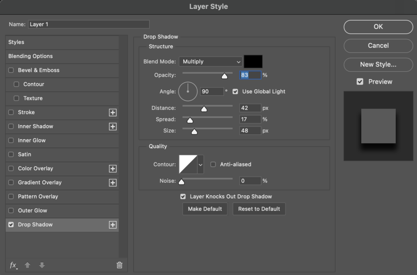Viewport: 417px width, 275px height.
Task: Click the OK button
Action: click(x=378, y=27)
